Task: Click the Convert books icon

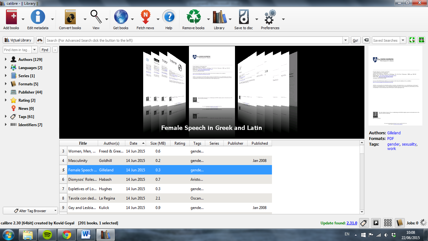Action: (70, 17)
